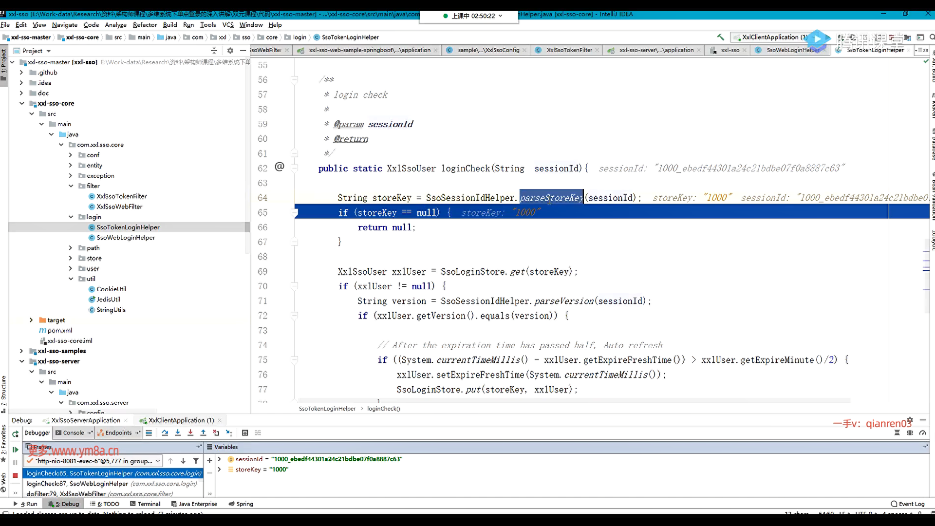
Task: Click the green build hammer icon
Action: [720, 37]
